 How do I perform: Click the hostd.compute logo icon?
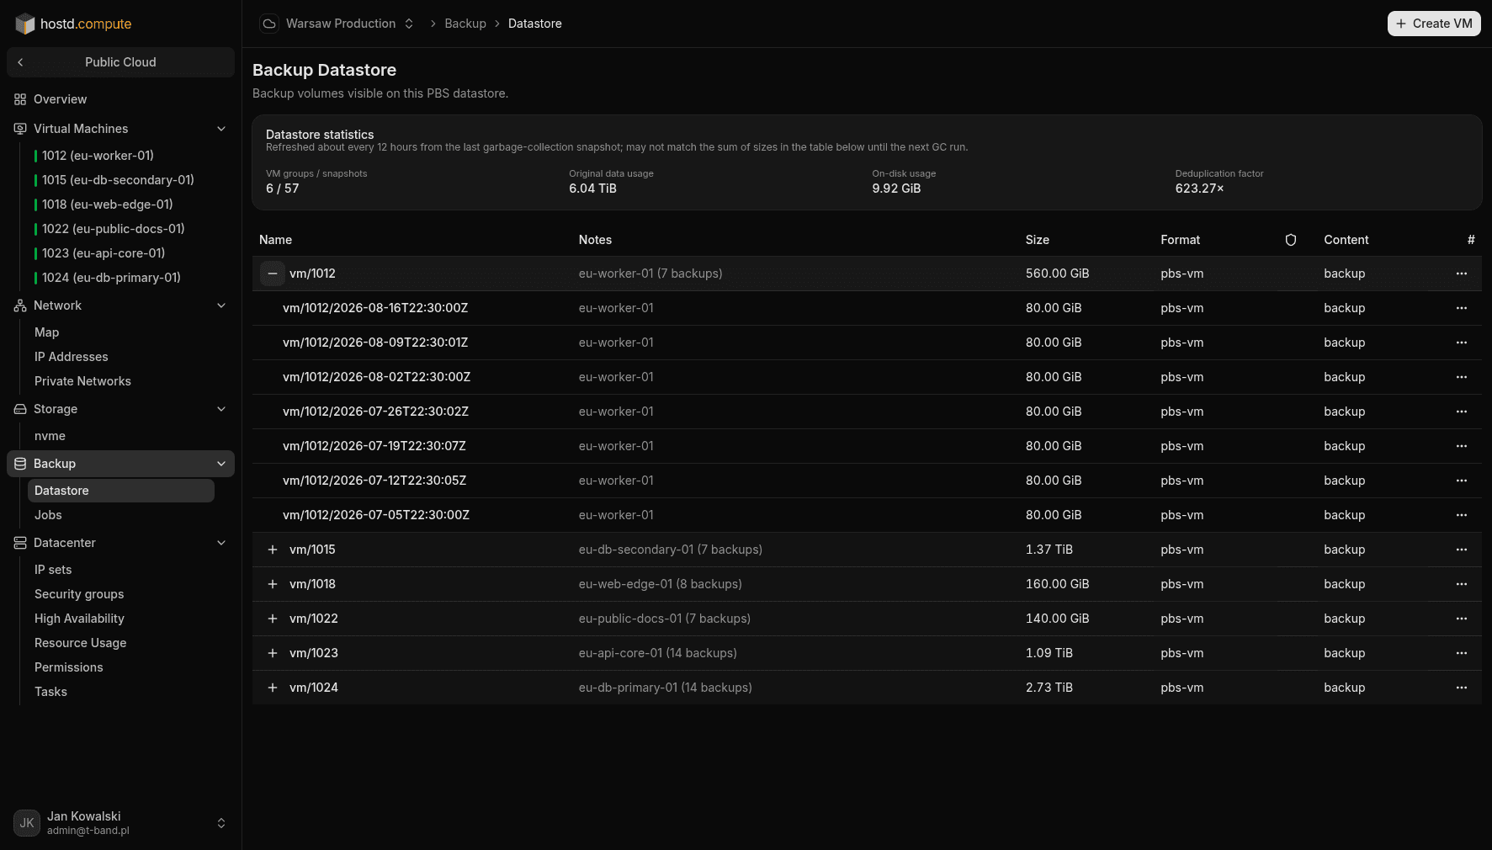coord(25,24)
